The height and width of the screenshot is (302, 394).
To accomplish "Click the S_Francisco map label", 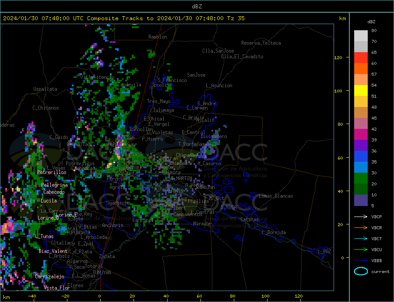I will [x=172, y=80].
